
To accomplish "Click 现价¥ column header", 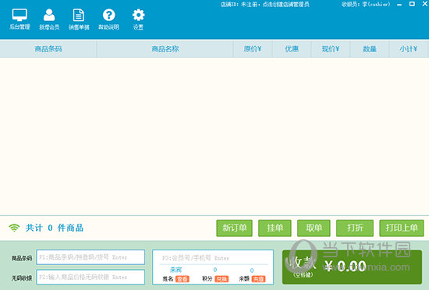I will [x=331, y=49].
